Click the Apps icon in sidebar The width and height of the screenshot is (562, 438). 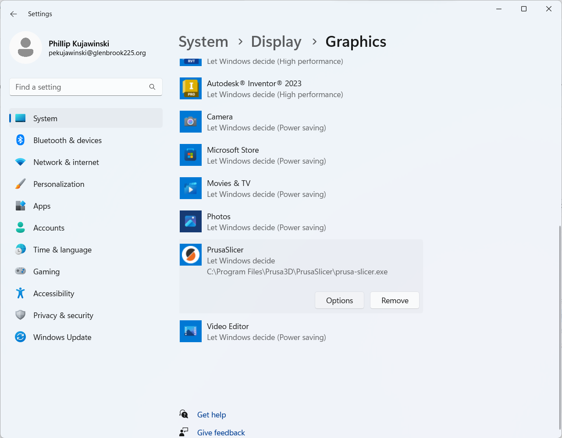coord(21,206)
